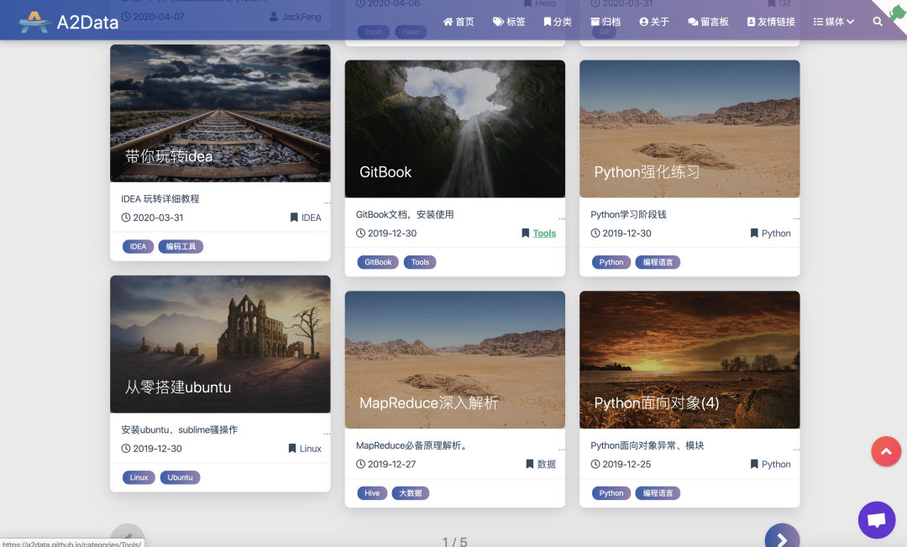The width and height of the screenshot is (907, 547).
Task: Open 首页 home menu item
Action: pos(459,21)
